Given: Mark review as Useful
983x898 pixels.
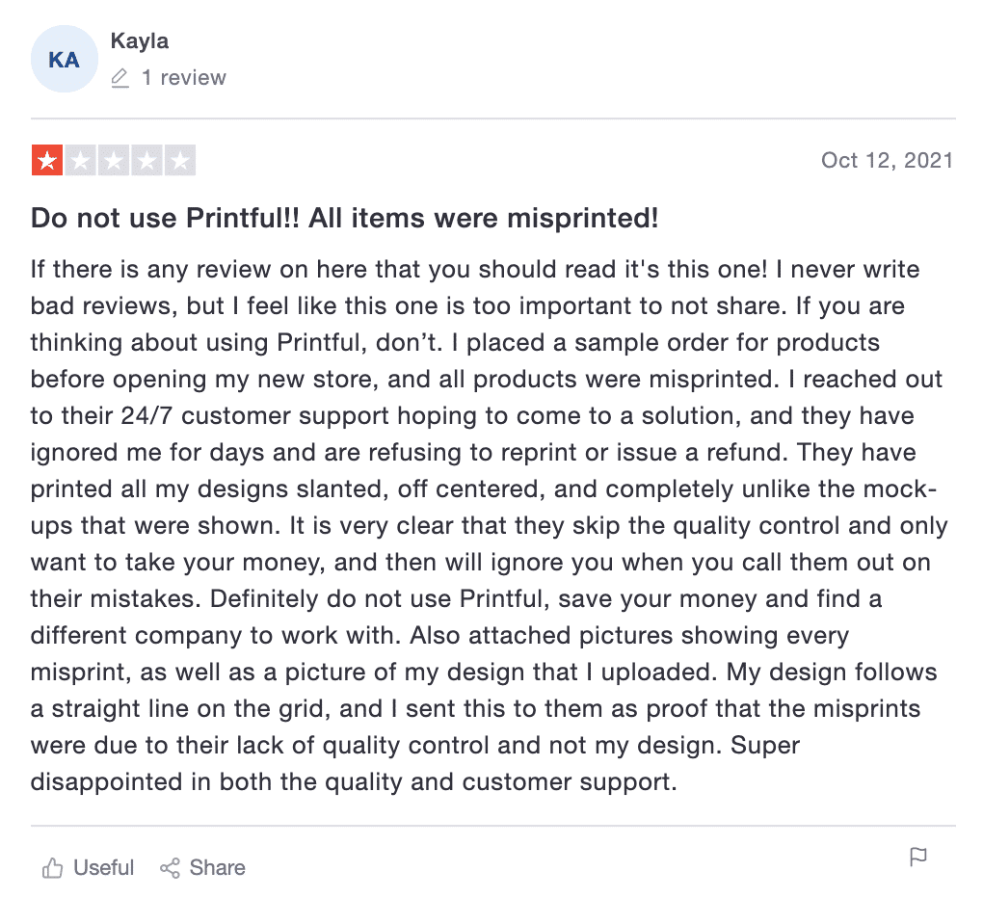Looking at the screenshot, I should click(88, 868).
